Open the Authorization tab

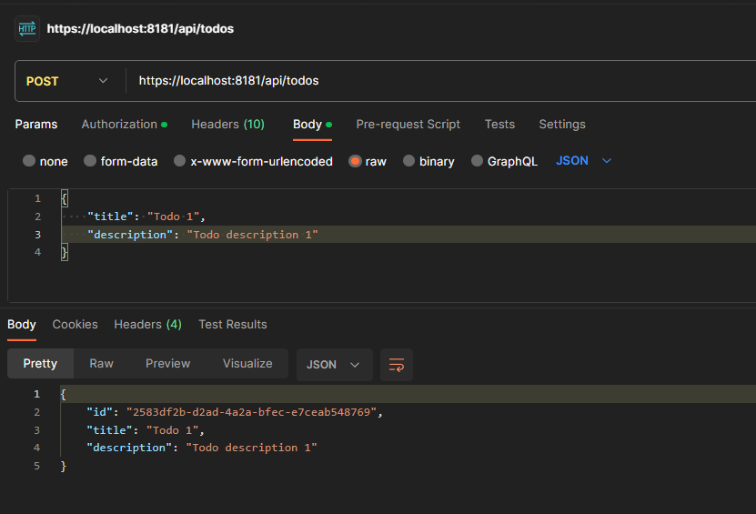click(x=124, y=125)
